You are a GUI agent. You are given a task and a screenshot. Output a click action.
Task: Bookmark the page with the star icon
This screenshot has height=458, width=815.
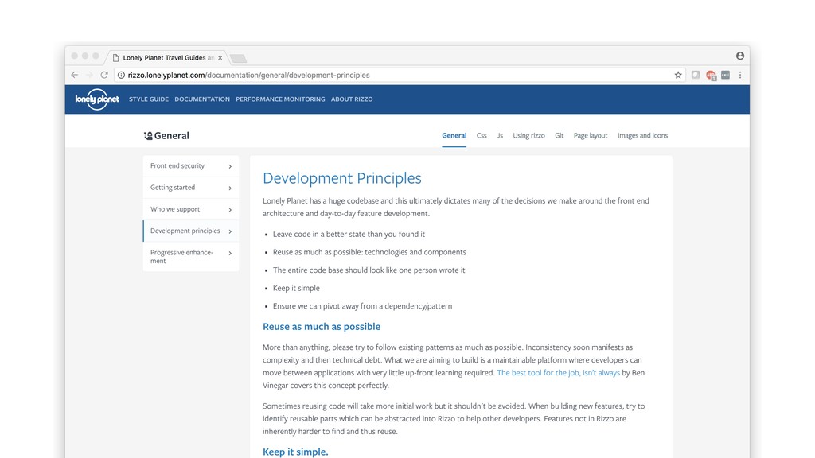(678, 75)
